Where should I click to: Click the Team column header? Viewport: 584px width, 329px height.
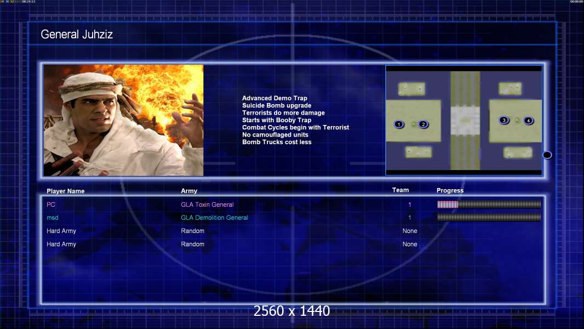400,190
